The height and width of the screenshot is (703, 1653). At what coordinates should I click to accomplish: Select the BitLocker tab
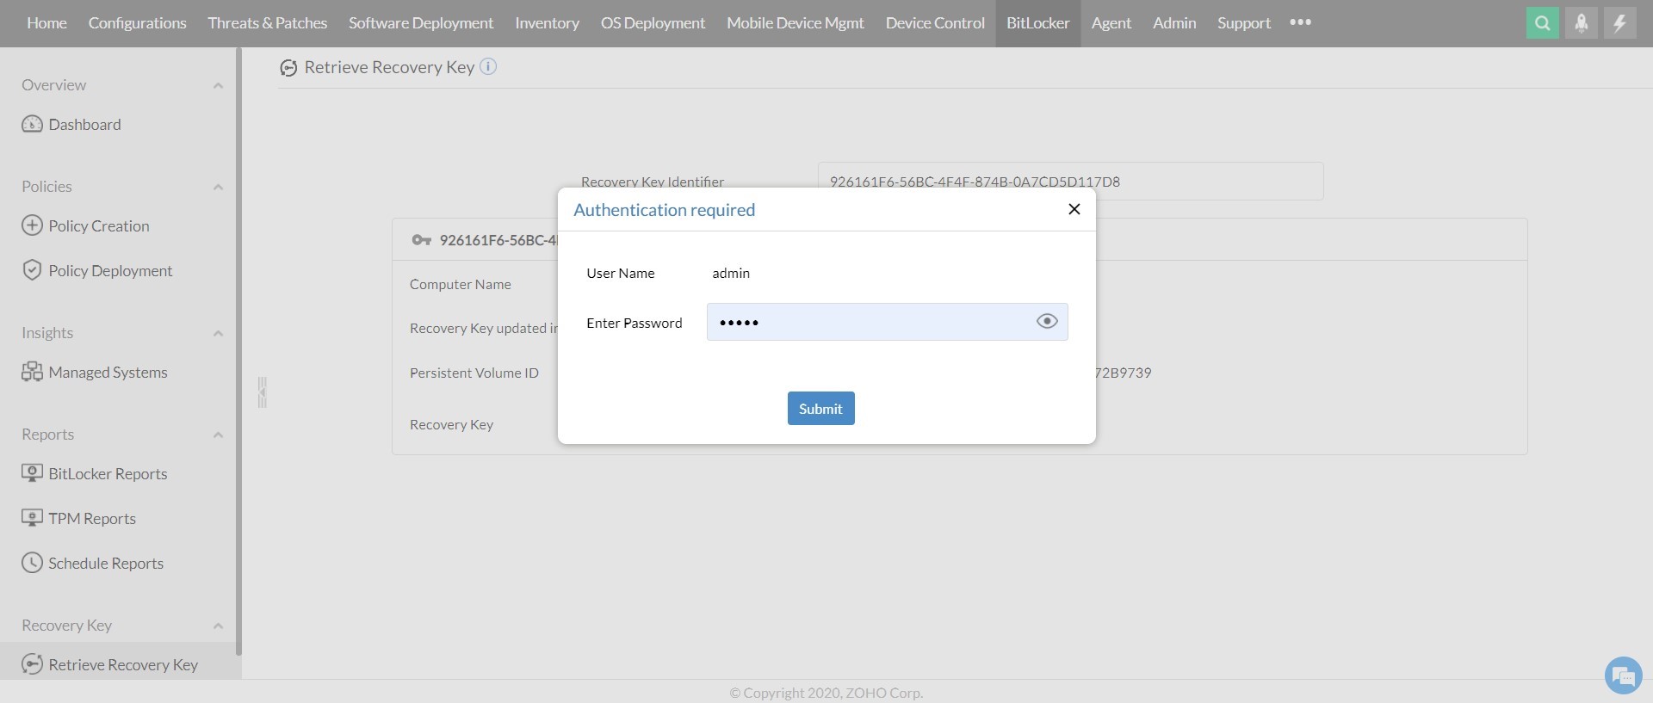click(x=1038, y=23)
